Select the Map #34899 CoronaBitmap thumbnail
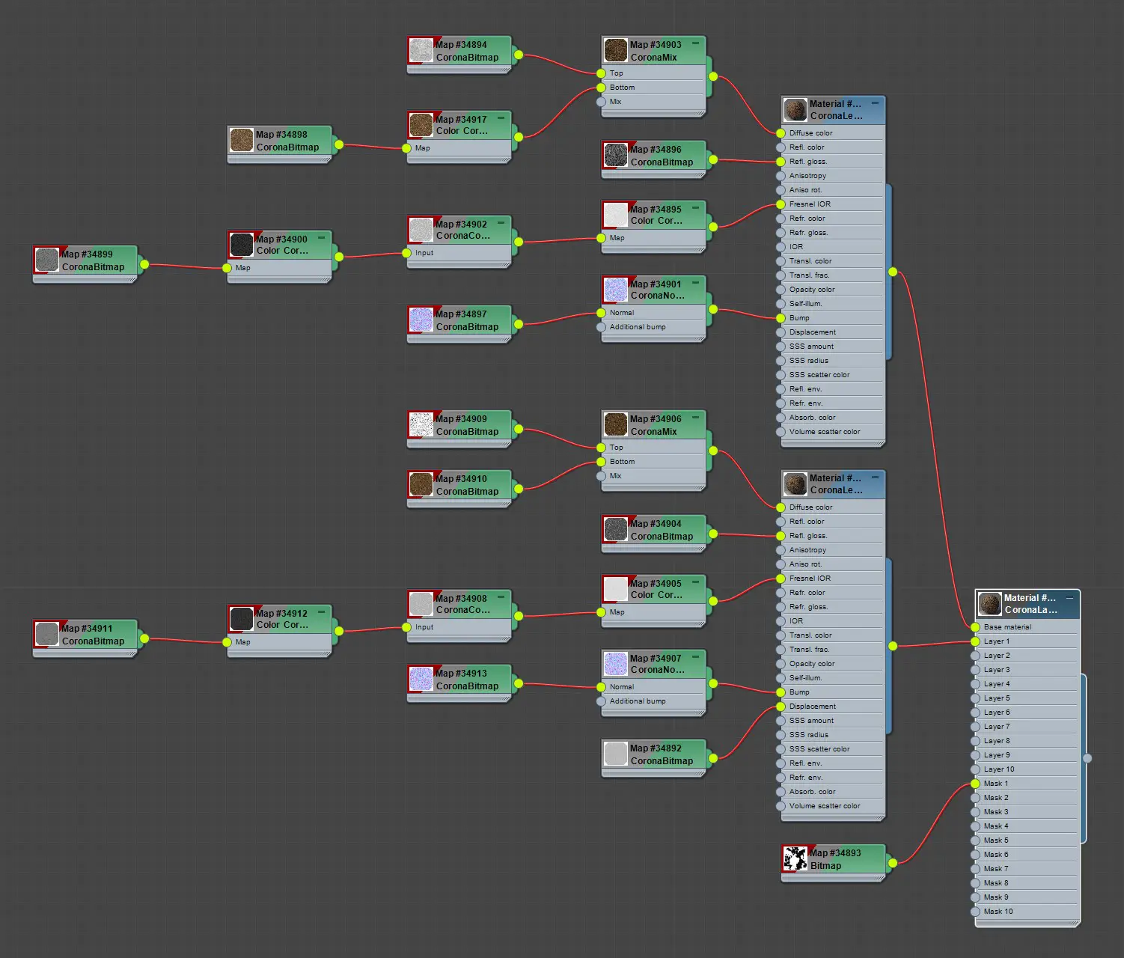The height and width of the screenshot is (958, 1124). 46,260
